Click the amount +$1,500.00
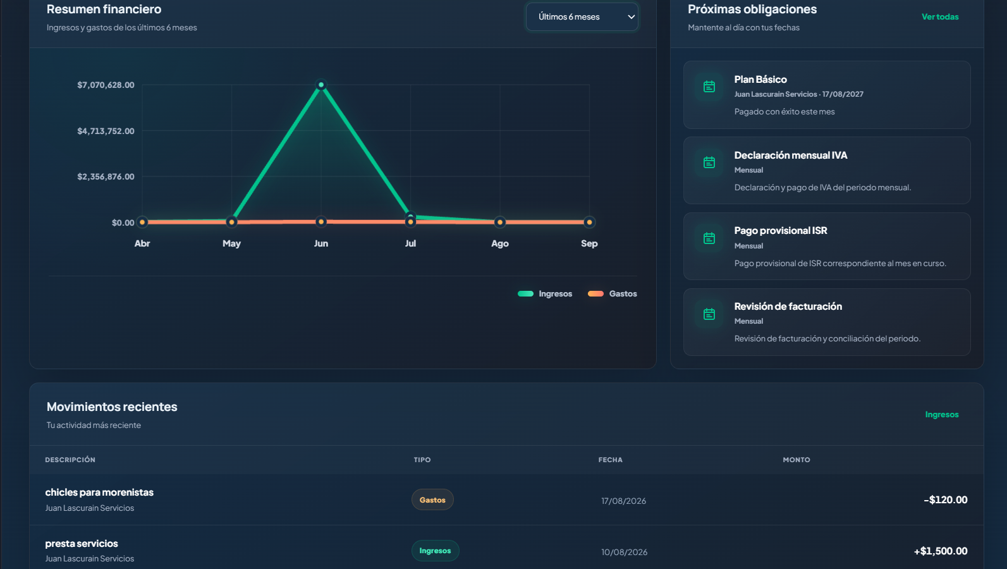The image size is (1007, 569). click(941, 551)
